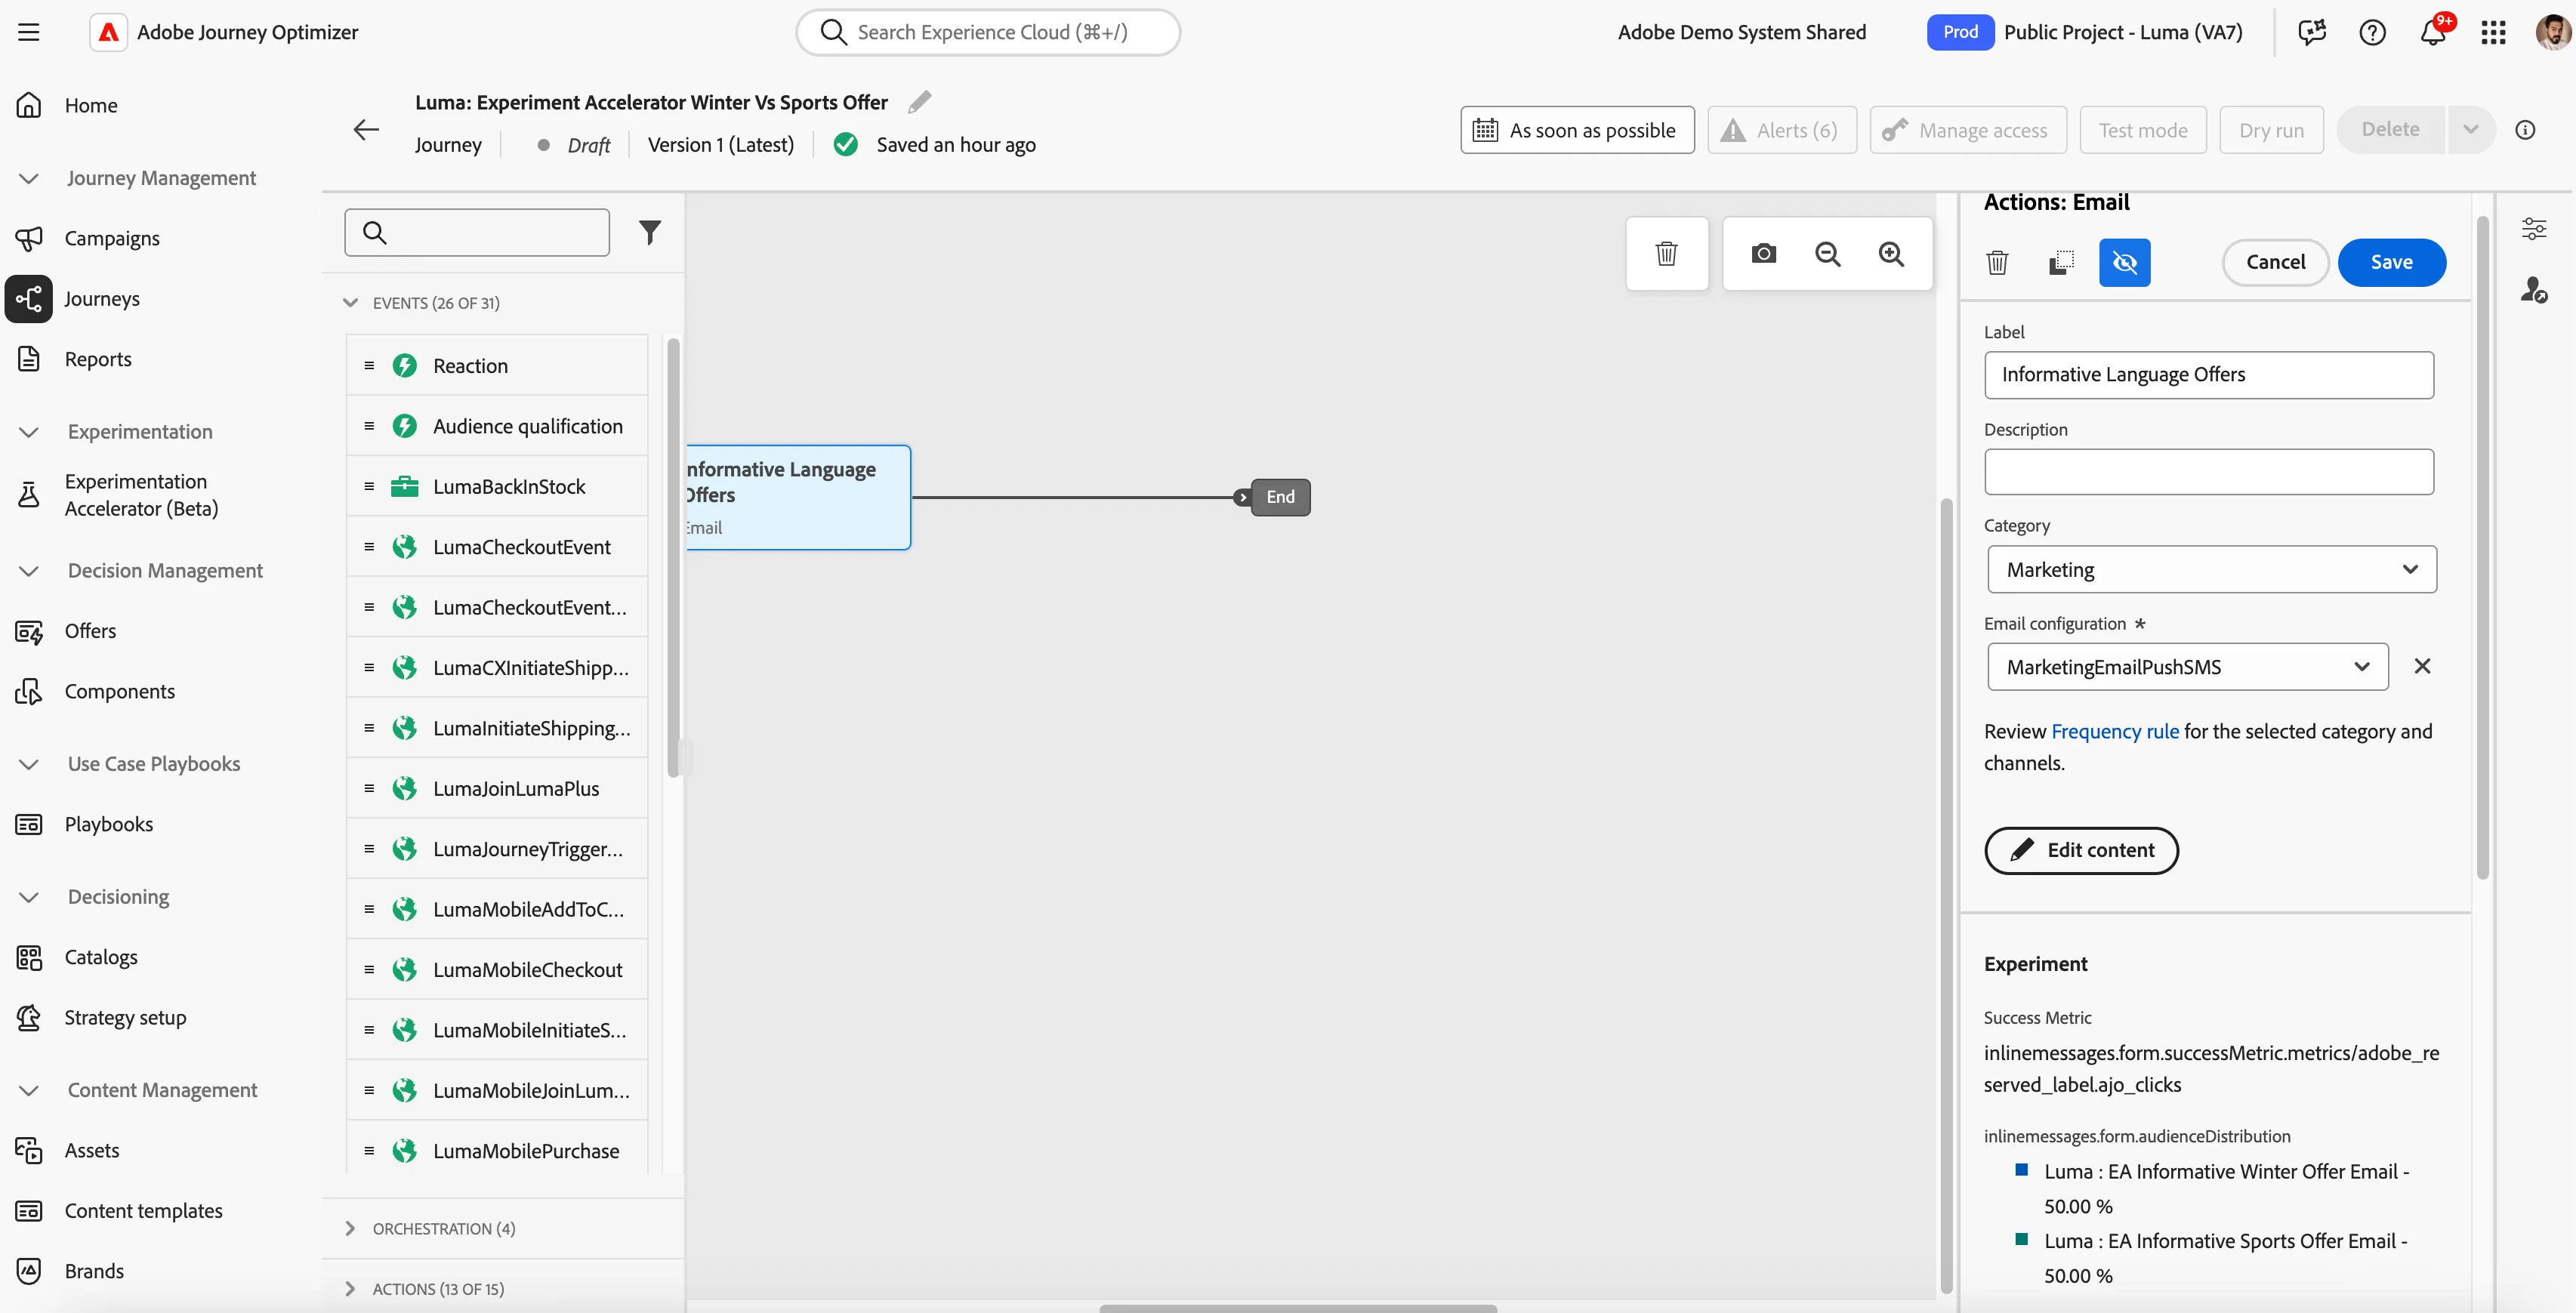Image resolution: width=2576 pixels, height=1313 pixels.
Task: Open Email configuration dropdown MarketingEmailPushSMS
Action: 2188,667
